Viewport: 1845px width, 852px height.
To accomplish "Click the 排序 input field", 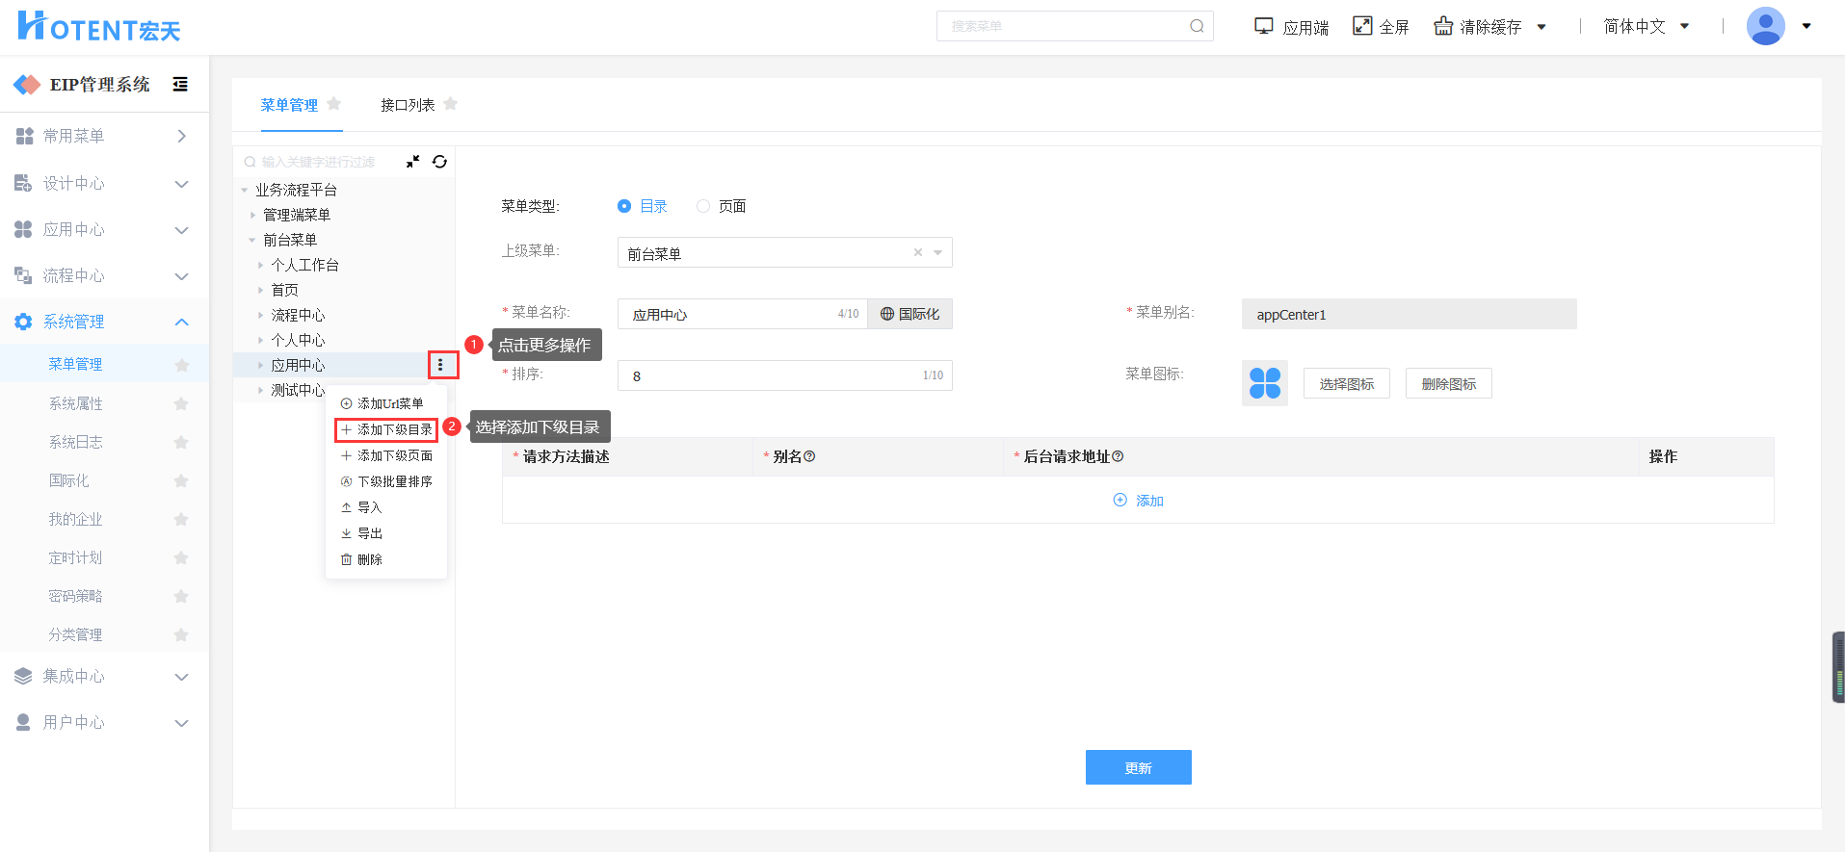I will pyautogui.click(x=784, y=375).
